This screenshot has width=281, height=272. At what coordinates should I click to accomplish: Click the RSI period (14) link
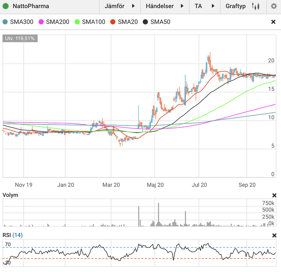pyautogui.click(x=18, y=235)
